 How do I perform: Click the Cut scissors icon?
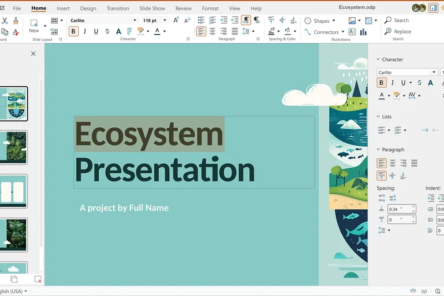(x=4, y=21)
